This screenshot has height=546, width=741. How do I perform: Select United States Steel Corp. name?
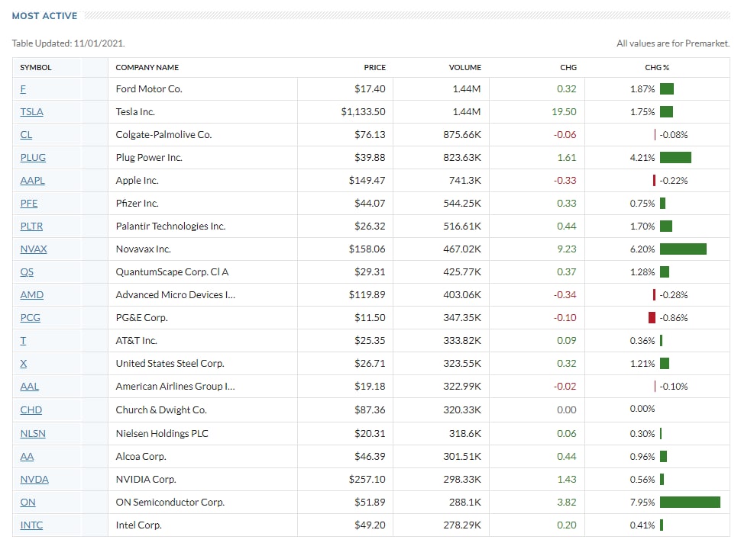click(170, 364)
